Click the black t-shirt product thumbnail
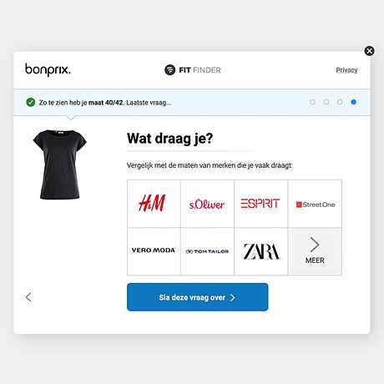The image size is (384, 384). pyautogui.click(x=60, y=164)
